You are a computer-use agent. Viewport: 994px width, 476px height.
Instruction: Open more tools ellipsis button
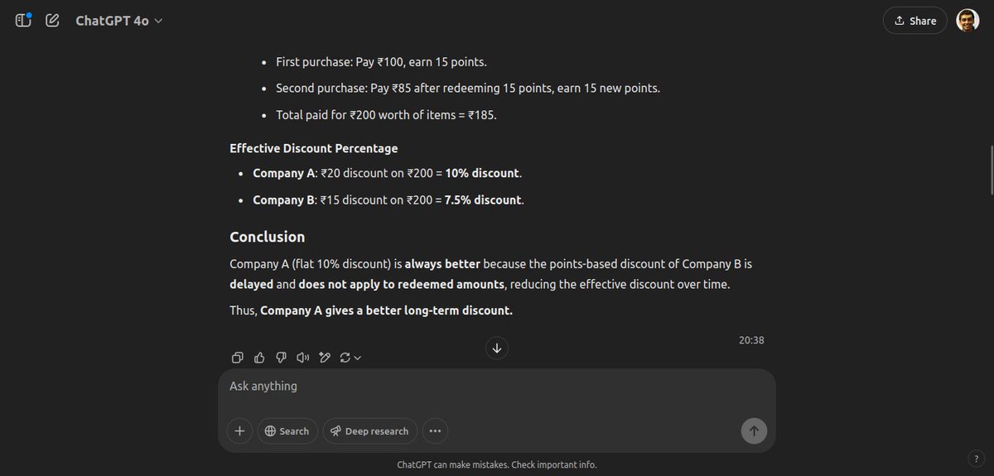[x=435, y=430]
